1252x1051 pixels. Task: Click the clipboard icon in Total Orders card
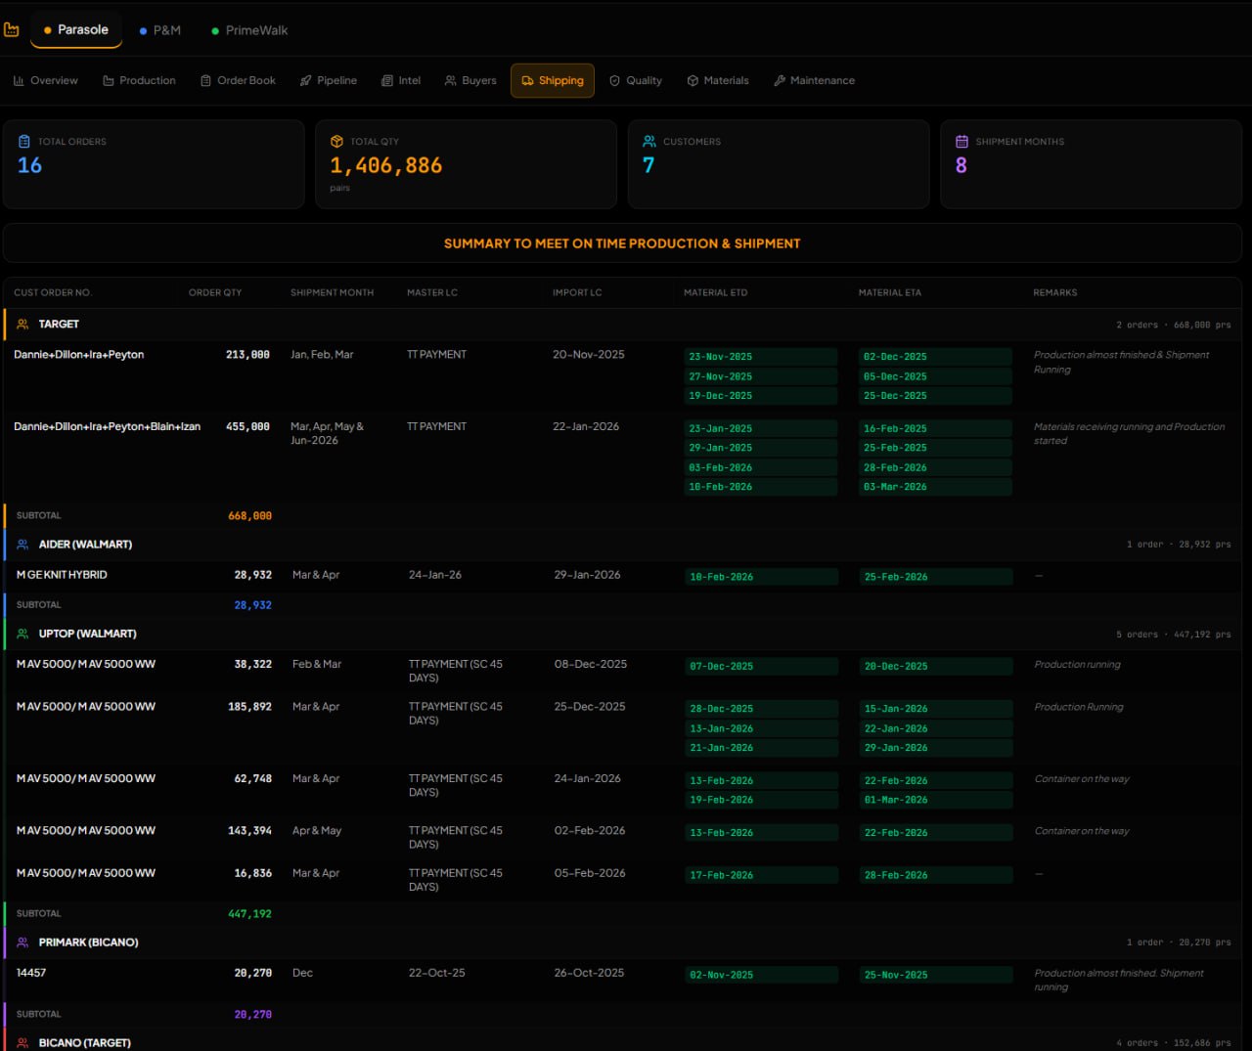point(24,142)
